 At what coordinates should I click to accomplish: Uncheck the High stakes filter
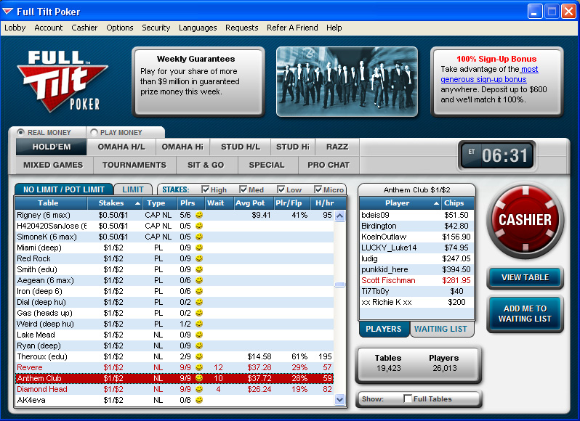click(206, 189)
